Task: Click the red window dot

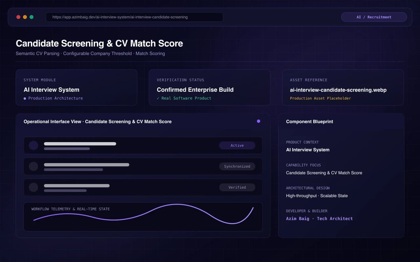Action: (x=18, y=17)
